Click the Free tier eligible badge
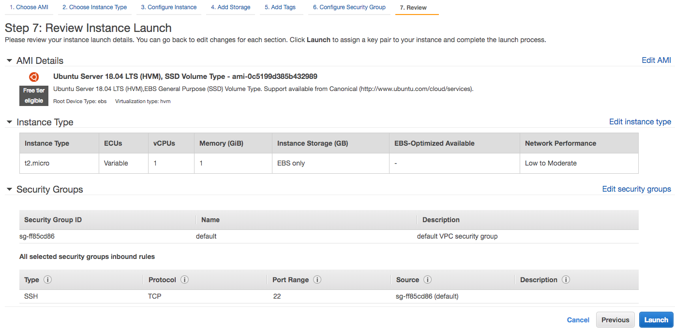 [33, 95]
